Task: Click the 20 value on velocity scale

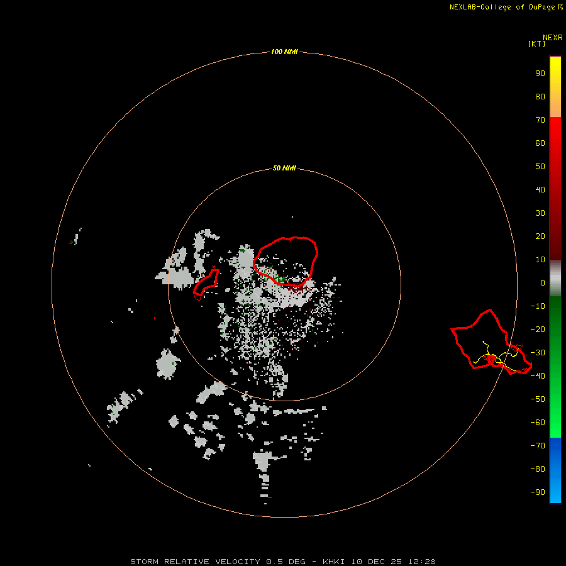Action: tap(540, 236)
